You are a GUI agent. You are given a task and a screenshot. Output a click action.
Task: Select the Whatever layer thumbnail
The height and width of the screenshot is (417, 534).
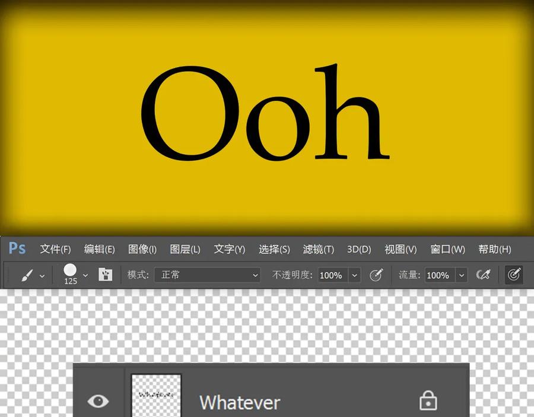tap(156, 396)
